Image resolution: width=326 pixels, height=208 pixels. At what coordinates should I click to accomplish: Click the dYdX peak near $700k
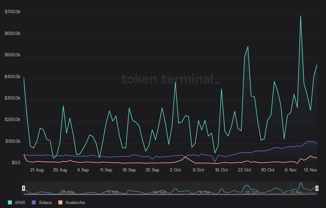coord(300,16)
